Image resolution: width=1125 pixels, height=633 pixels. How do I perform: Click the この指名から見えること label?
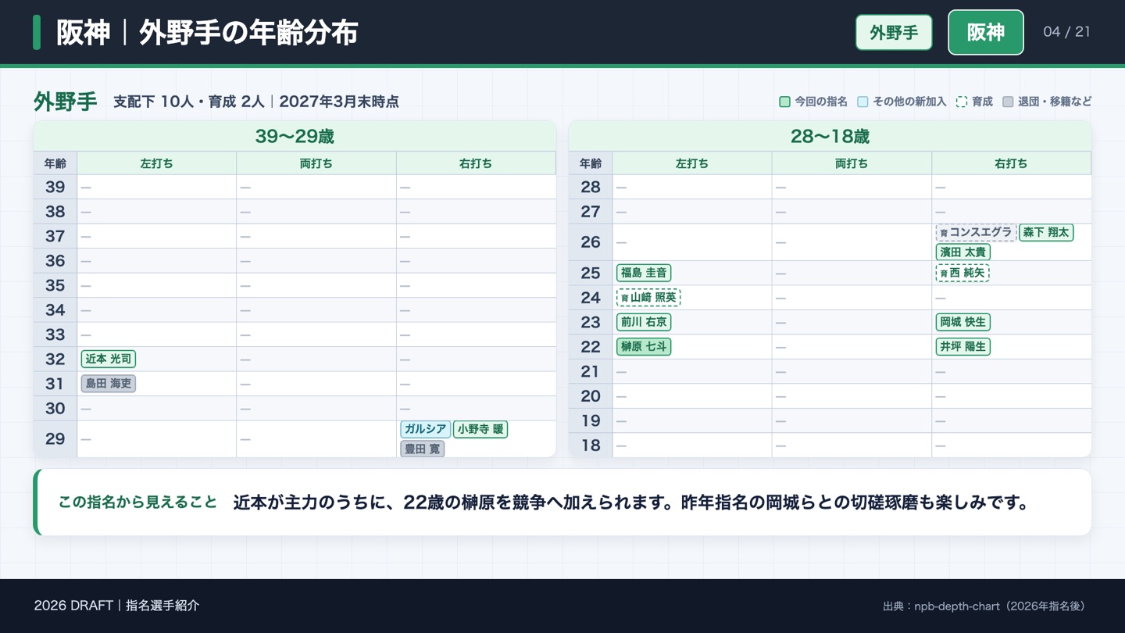tap(137, 502)
